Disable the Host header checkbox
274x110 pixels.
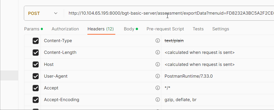pos(36,64)
